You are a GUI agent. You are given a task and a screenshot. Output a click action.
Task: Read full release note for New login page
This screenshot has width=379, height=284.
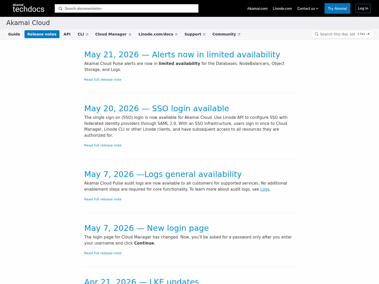[x=103, y=253]
